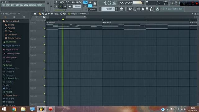Toggle pattern/song mode button
Screen dimensions: 199x112
56,7
